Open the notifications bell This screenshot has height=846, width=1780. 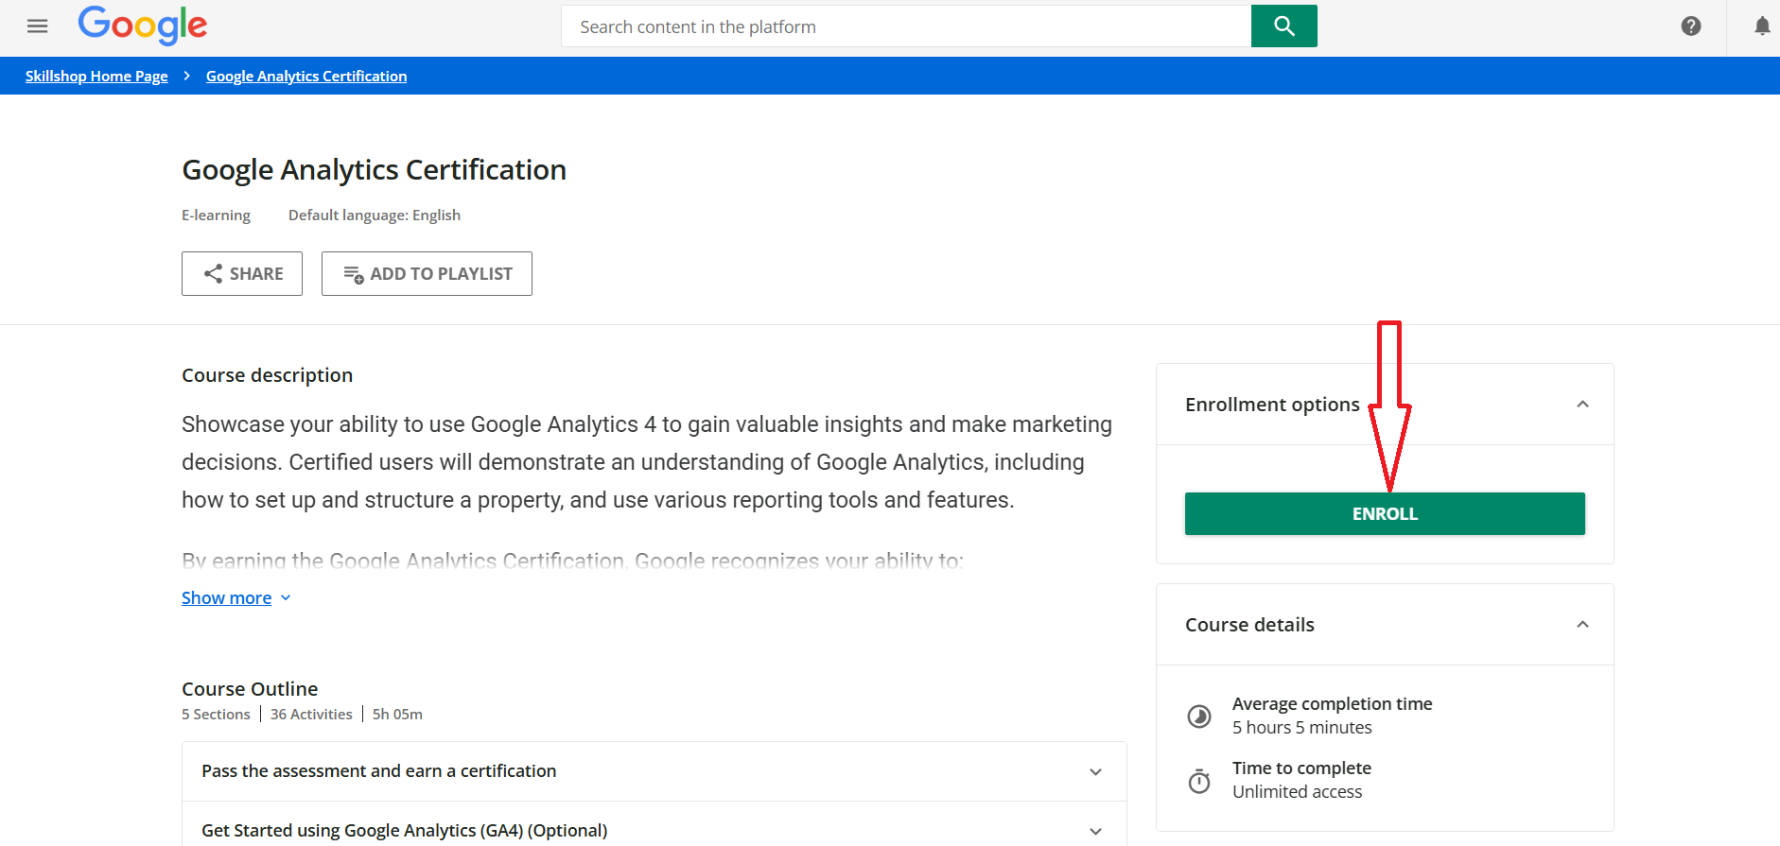tap(1761, 26)
